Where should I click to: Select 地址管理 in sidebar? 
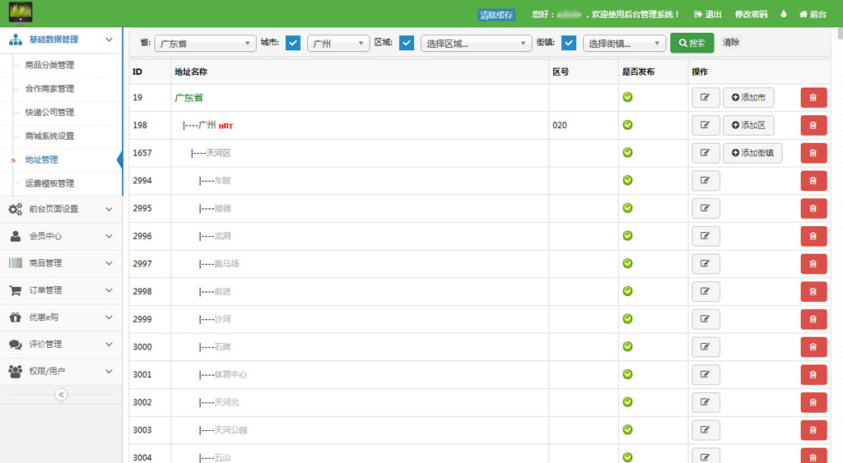point(41,160)
